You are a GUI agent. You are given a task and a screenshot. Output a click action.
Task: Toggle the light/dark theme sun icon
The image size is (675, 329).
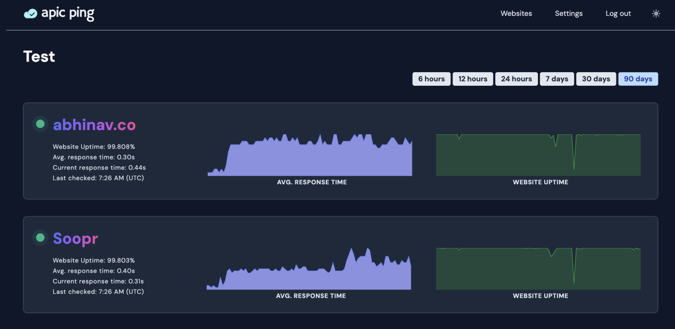tap(656, 14)
